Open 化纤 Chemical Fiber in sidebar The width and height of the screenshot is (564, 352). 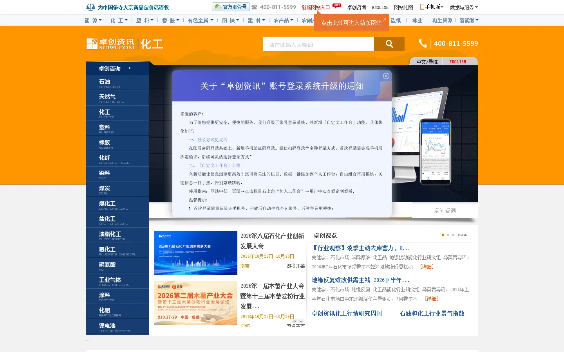(x=117, y=159)
